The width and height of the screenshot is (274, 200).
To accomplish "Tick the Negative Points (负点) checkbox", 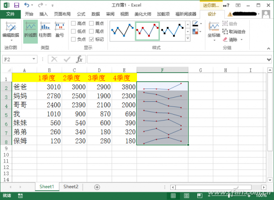I will (74, 39).
